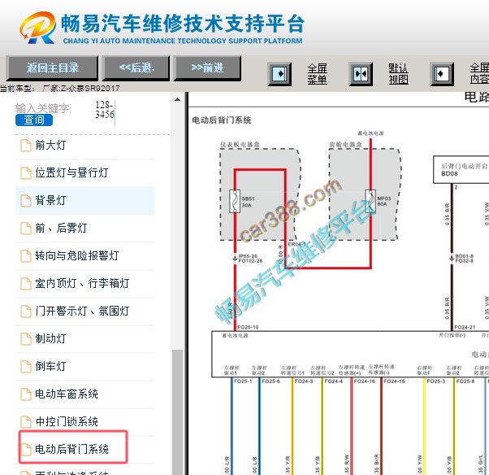Click the sidebar scroll-up arrow

point(177,99)
